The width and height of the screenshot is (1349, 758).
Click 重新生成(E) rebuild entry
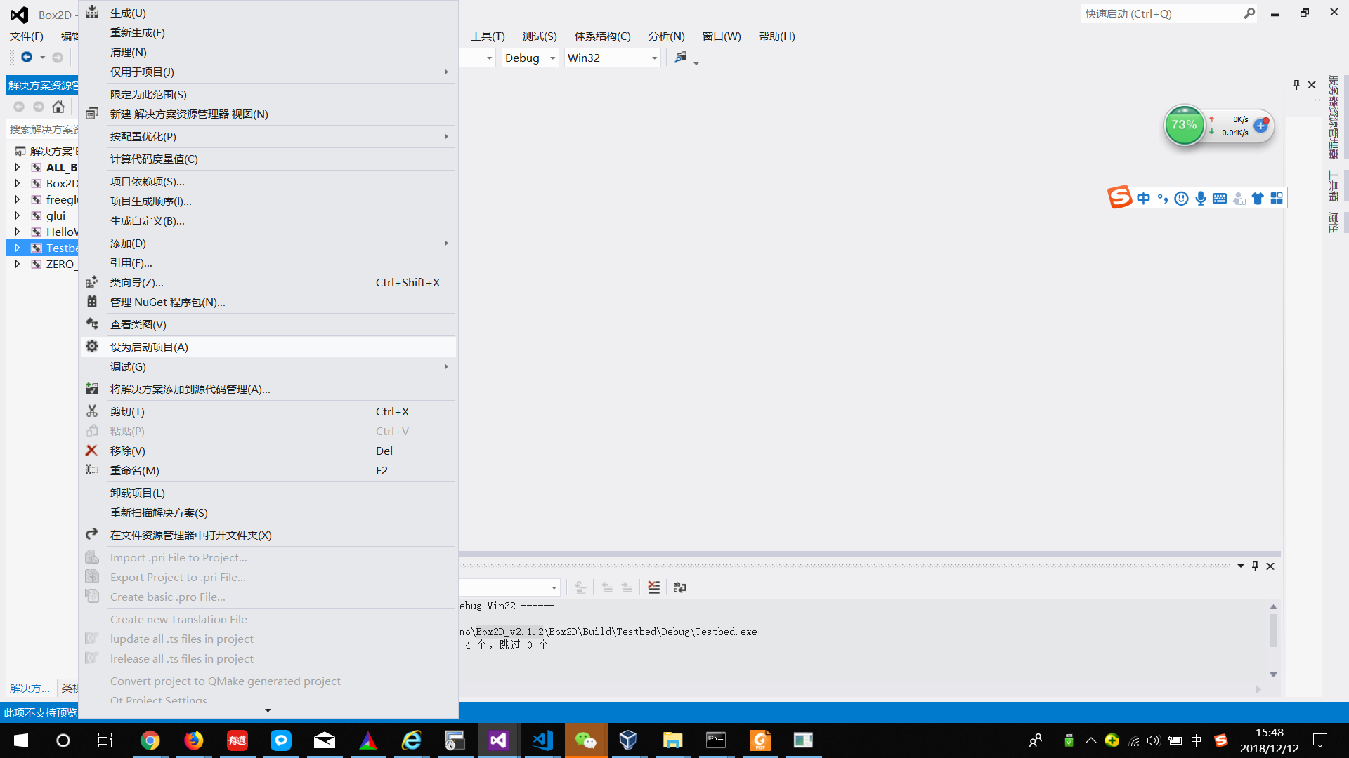pyautogui.click(x=138, y=33)
